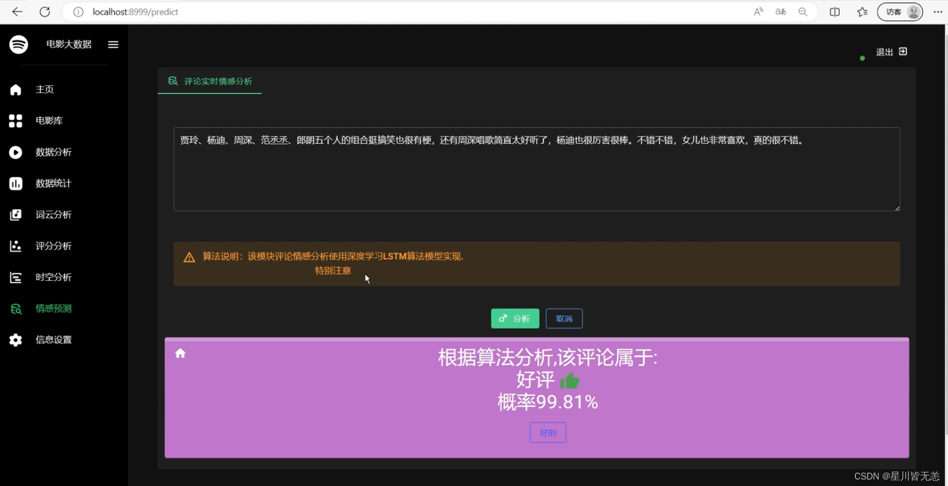The image size is (948, 486).
Task: Click the 概率99.81% result text
Action: click(x=548, y=402)
